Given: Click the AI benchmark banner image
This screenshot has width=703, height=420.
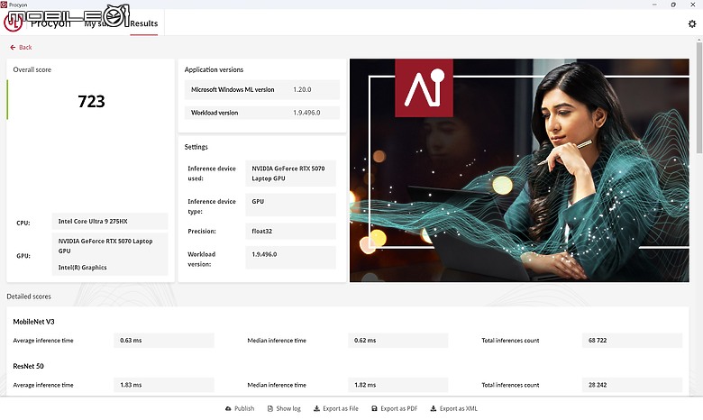Looking at the screenshot, I should click(519, 170).
